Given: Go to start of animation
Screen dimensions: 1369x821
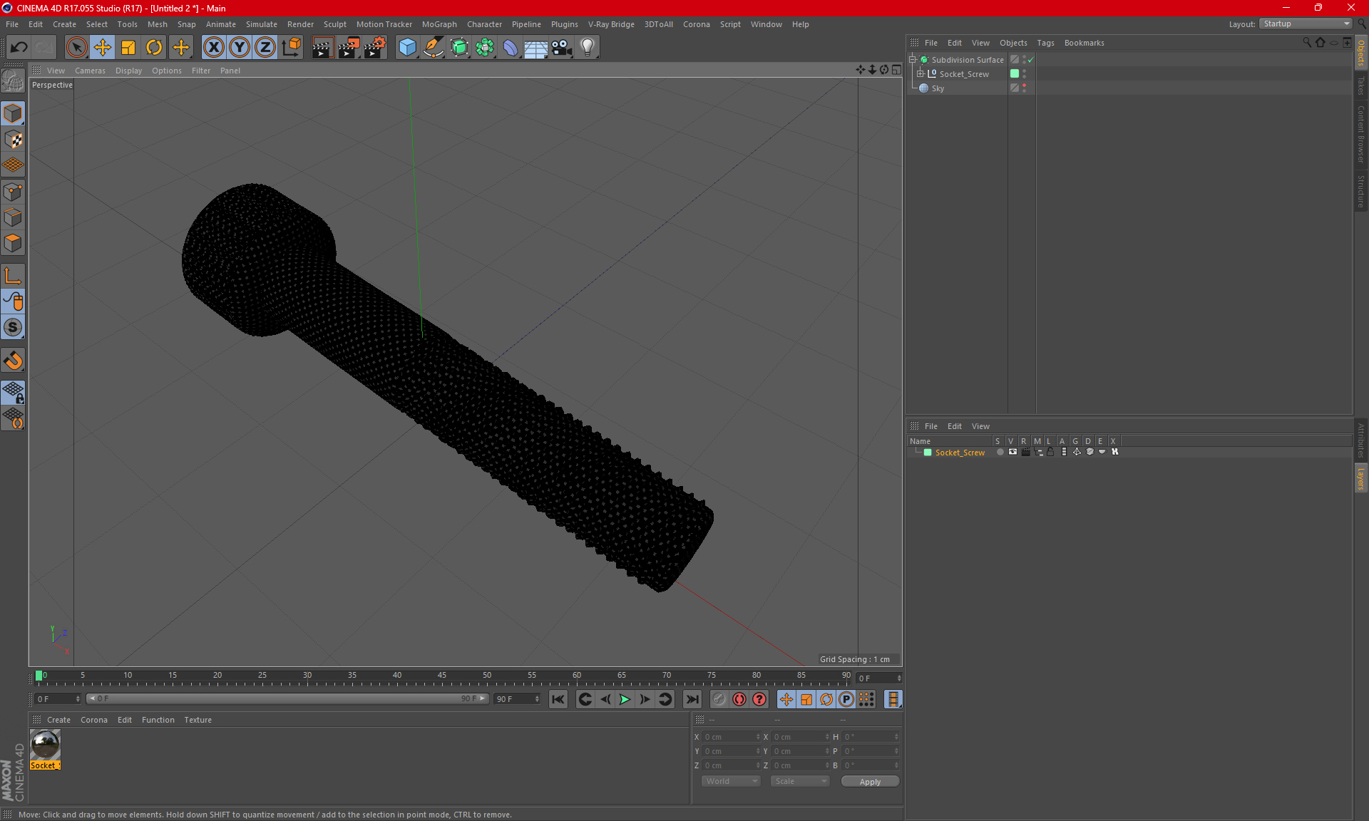Looking at the screenshot, I should tap(558, 699).
